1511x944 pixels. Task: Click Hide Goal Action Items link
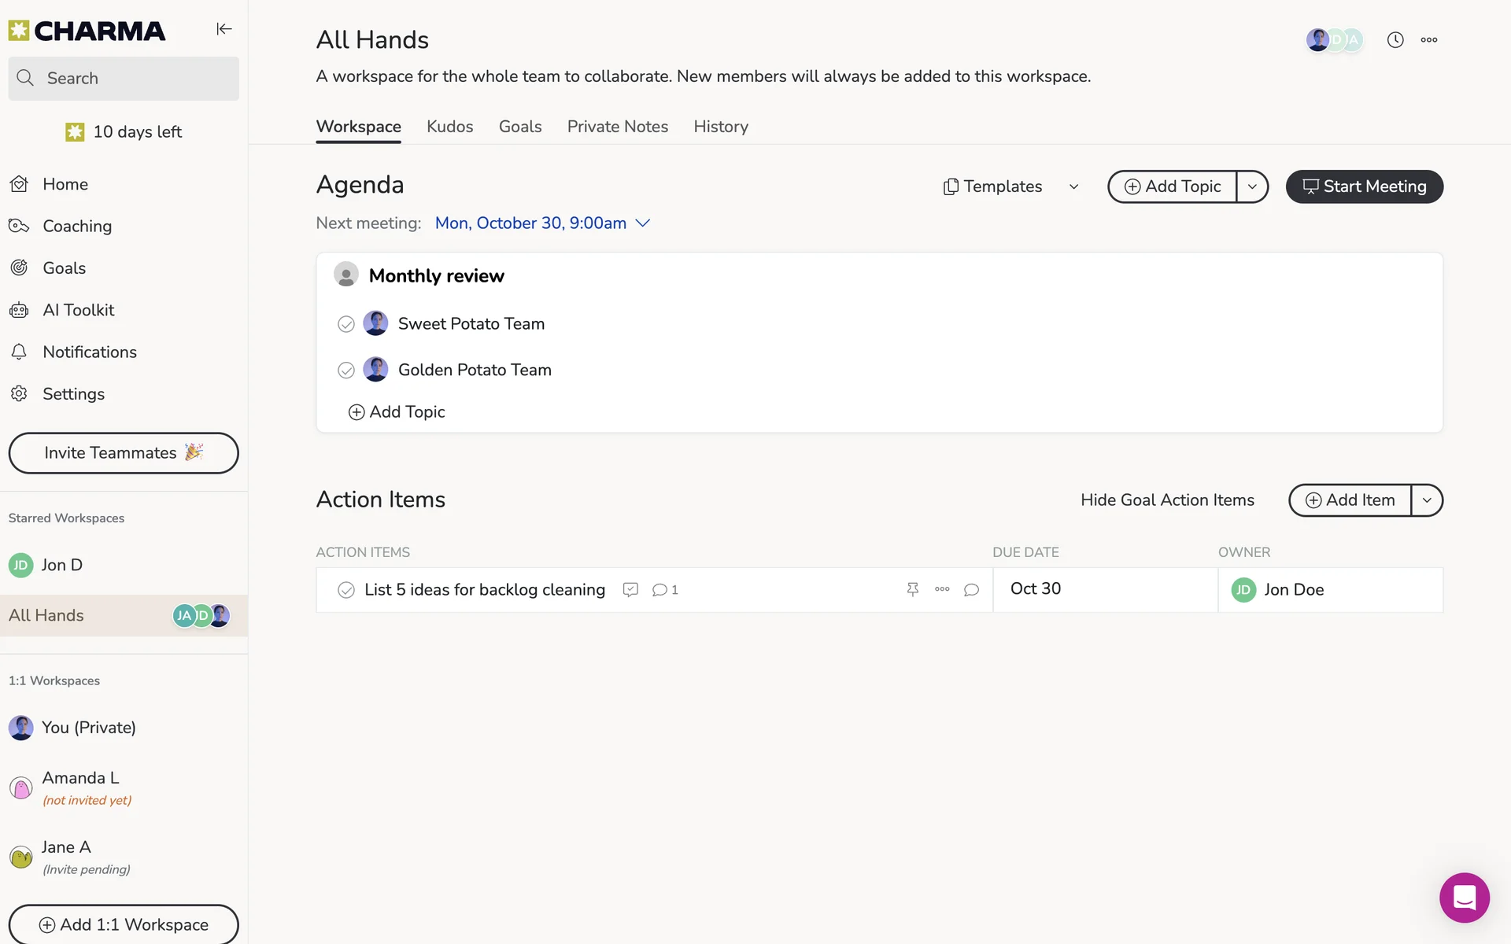pyautogui.click(x=1167, y=500)
